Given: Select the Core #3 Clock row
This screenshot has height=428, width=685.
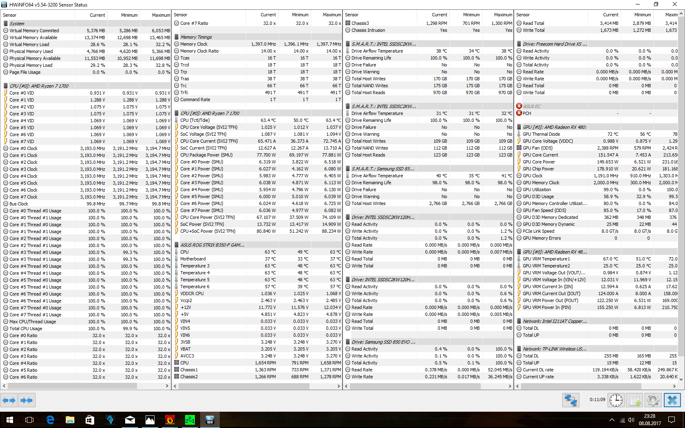Looking at the screenshot, I should tap(86, 169).
